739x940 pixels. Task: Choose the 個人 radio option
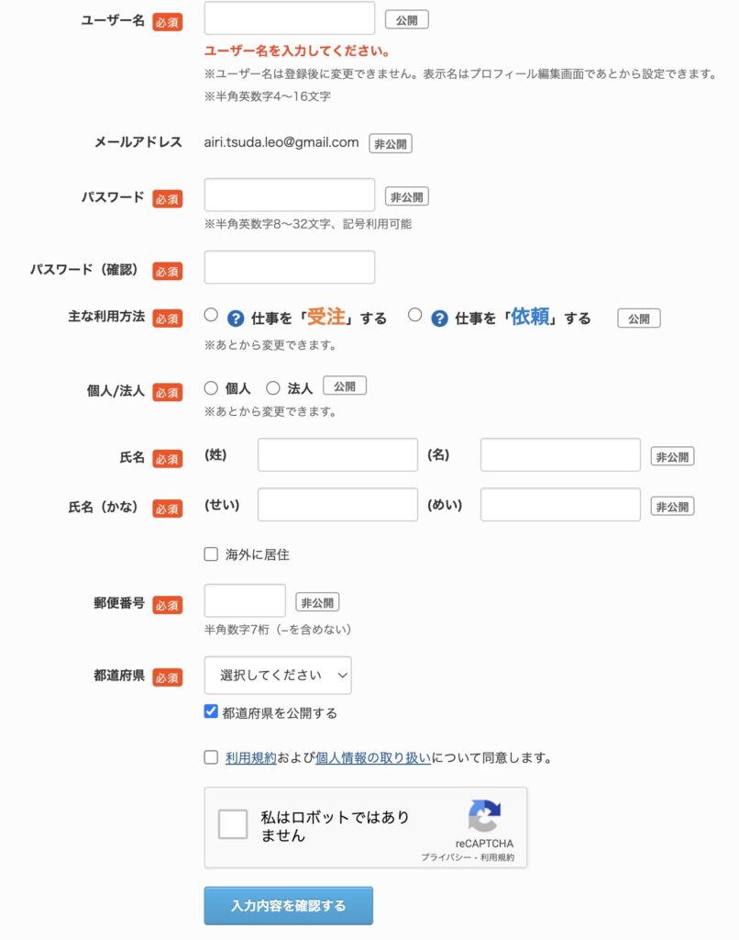coord(211,388)
